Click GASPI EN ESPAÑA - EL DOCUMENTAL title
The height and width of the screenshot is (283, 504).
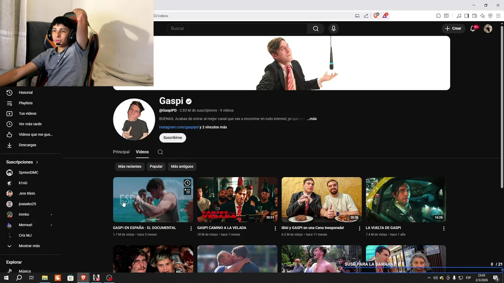coord(145,228)
